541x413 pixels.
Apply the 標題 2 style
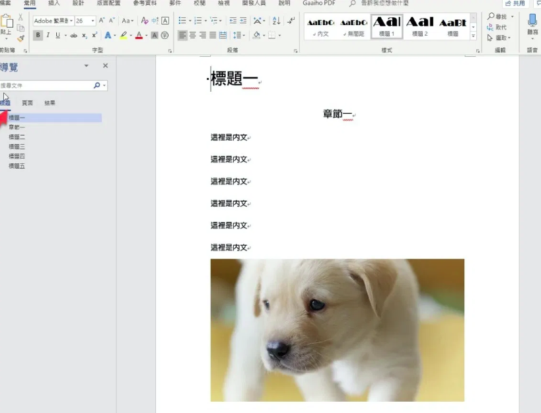coord(420,26)
